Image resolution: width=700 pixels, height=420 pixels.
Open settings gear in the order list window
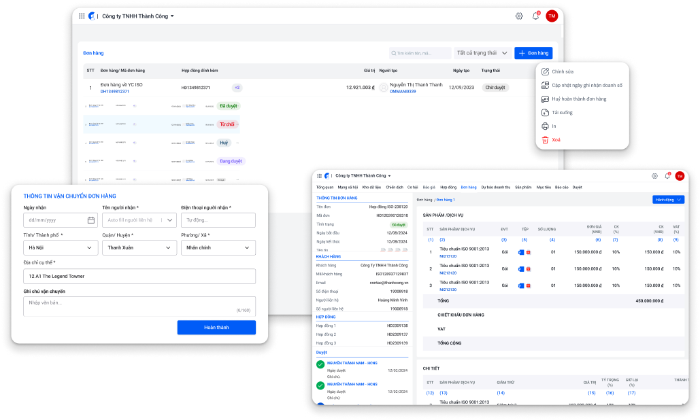pos(519,16)
